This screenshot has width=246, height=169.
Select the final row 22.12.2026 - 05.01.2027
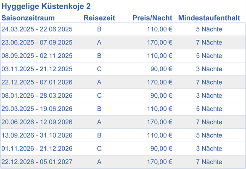(x=123, y=162)
